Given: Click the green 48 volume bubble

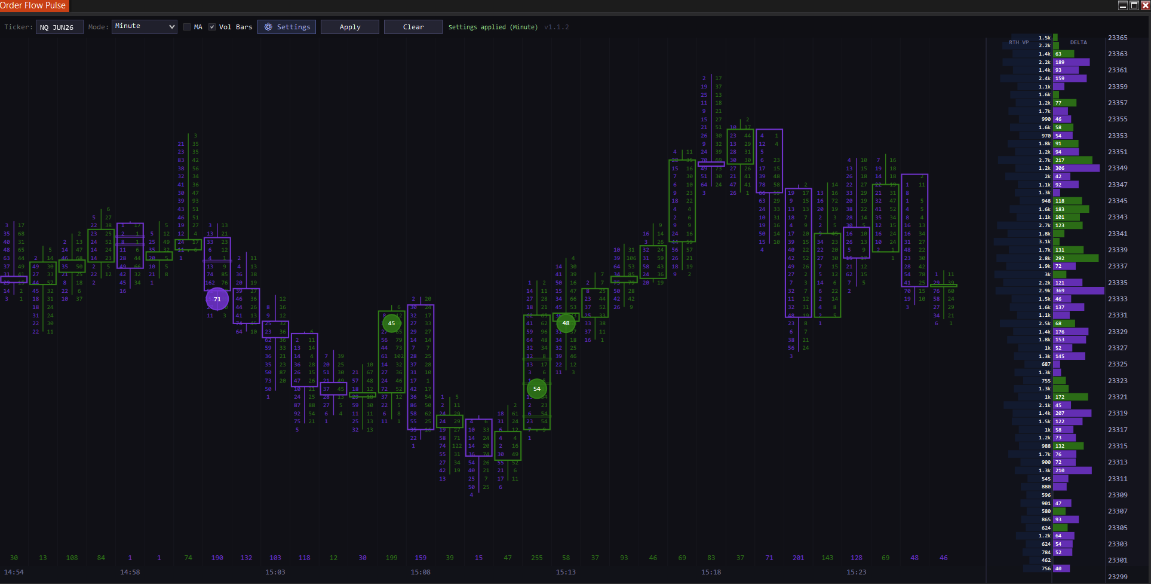Looking at the screenshot, I should pos(566,323).
